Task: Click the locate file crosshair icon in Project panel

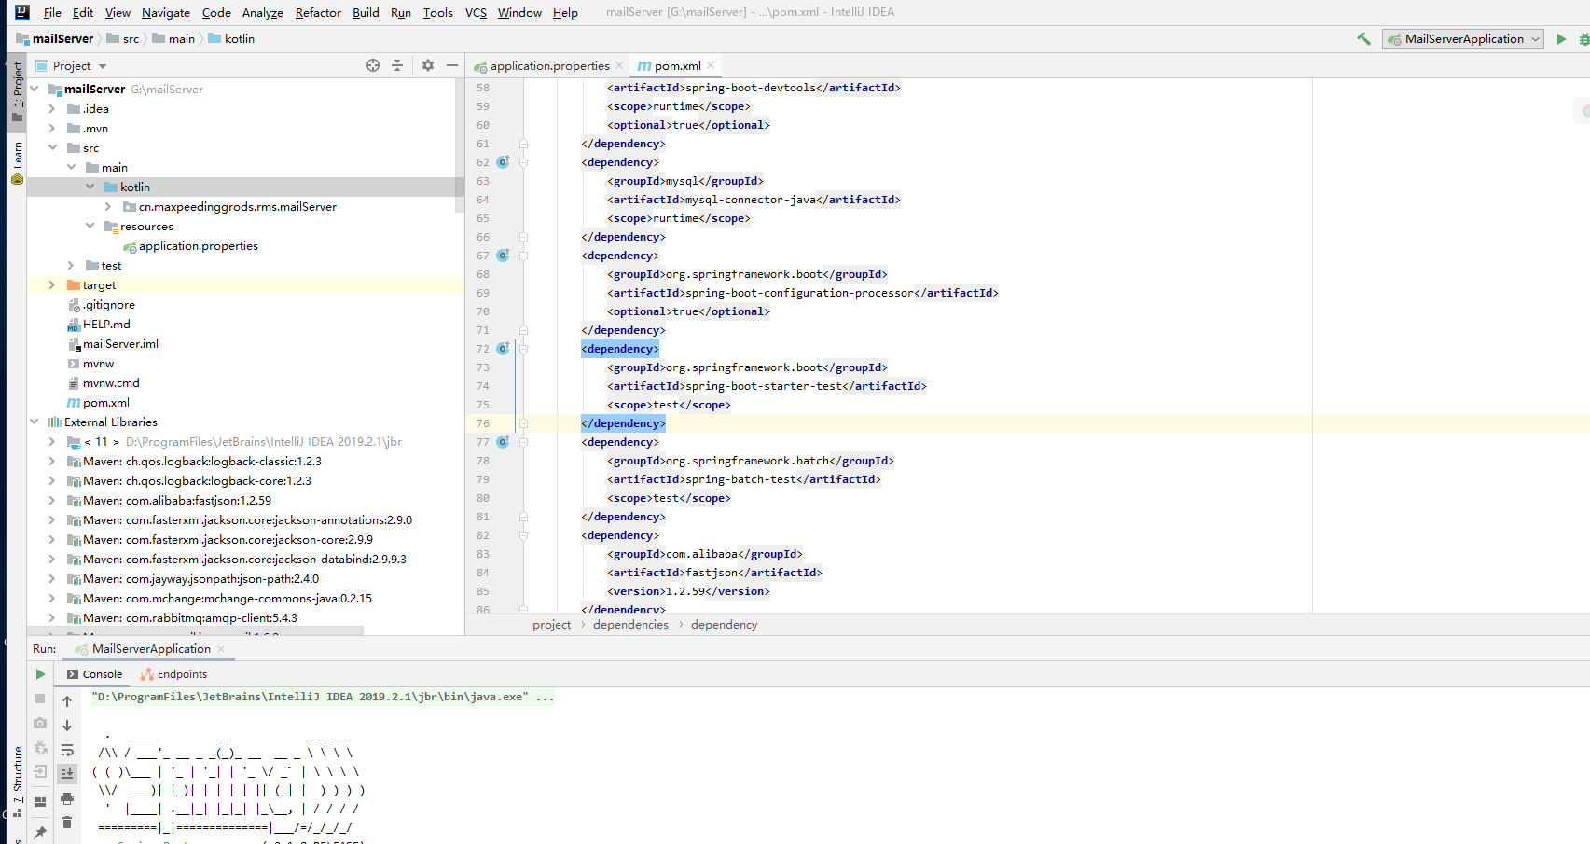Action: (x=373, y=65)
